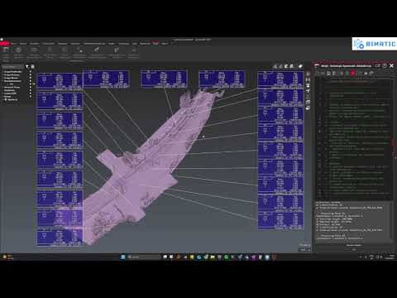Click the lightbulb icon in script toolbar
The image size is (397, 298).
371,74
